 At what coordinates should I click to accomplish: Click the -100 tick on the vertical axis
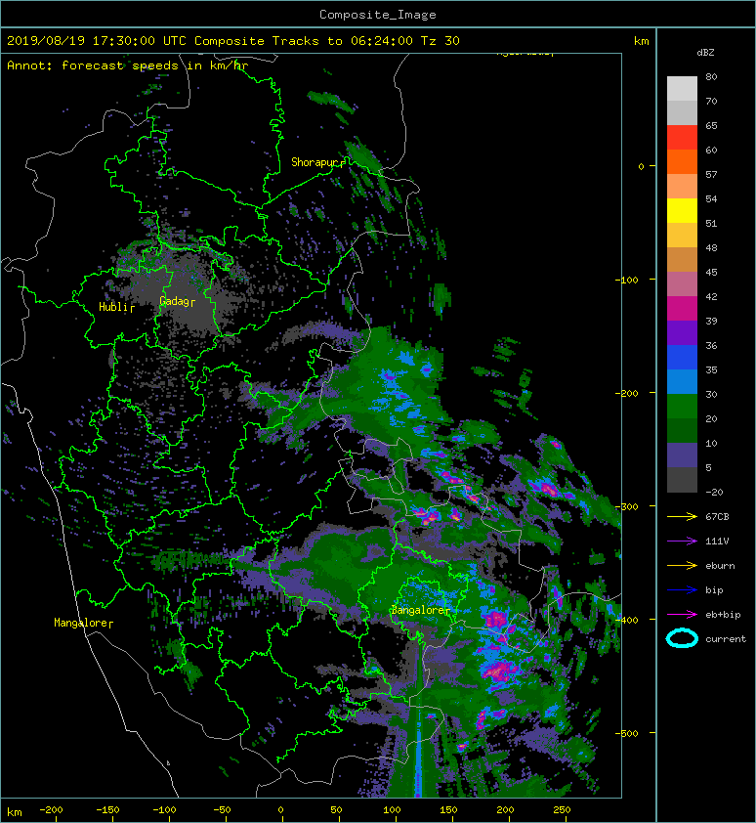point(627,280)
